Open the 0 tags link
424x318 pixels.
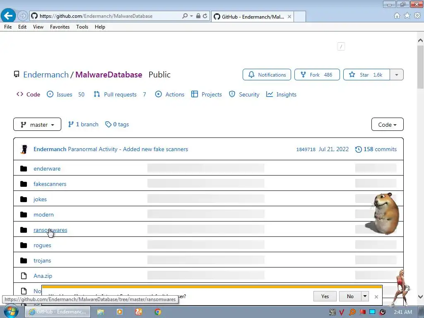pyautogui.click(x=117, y=124)
